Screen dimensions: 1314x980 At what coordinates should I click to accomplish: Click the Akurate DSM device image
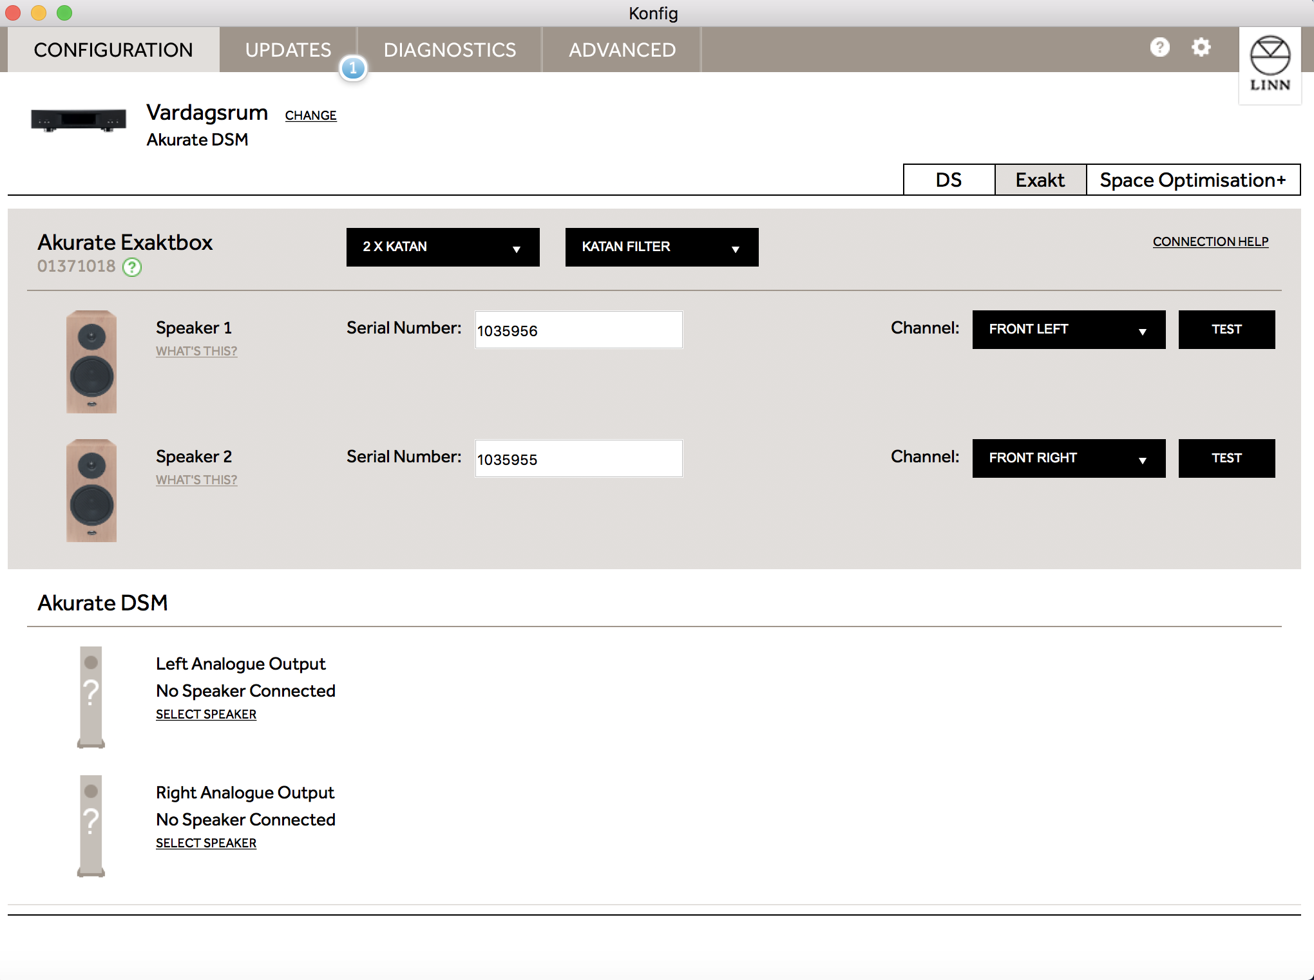click(x=79, y=120)
